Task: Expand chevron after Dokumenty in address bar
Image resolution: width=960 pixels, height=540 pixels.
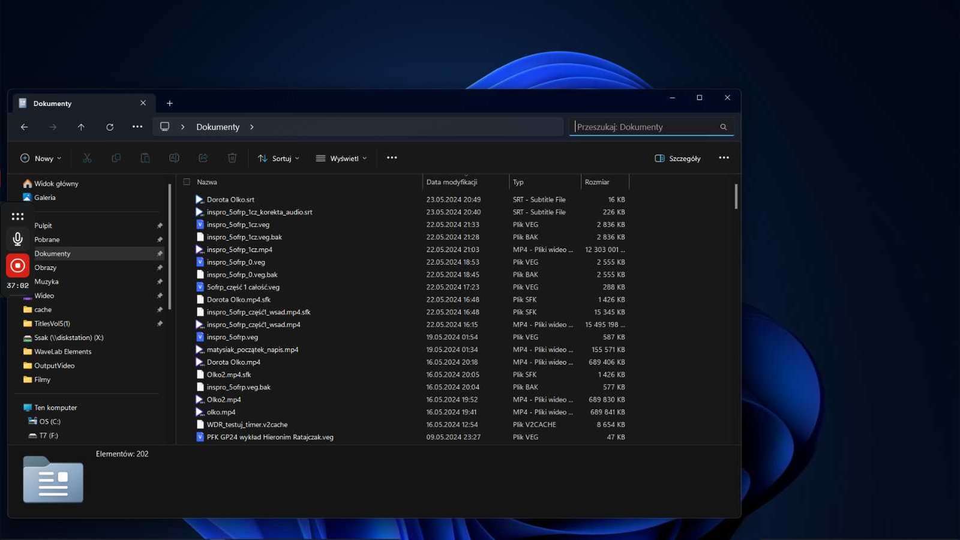Action: (x=252, y=127)
